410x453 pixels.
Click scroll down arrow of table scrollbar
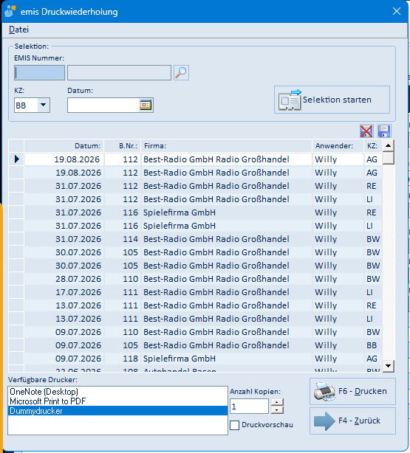click(389, 367)
